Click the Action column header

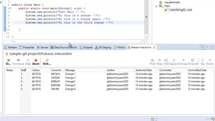(41, 70)
